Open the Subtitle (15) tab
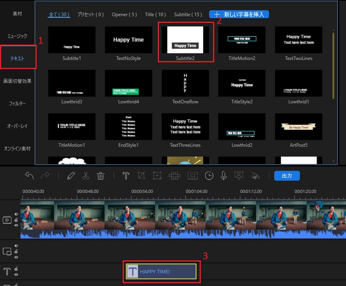This screenshot has height=286, width=346. tap(188, 15)
